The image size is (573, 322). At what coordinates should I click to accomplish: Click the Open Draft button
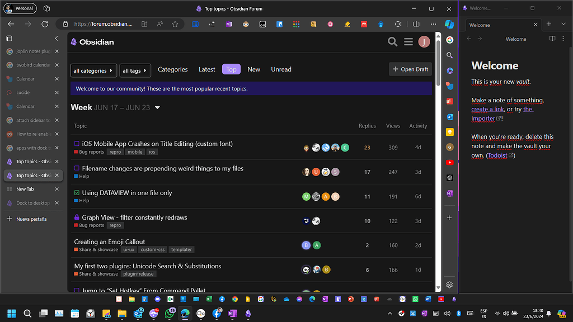(x=410, y=69)
